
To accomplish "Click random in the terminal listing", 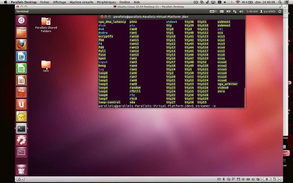I will coord(135,88).
